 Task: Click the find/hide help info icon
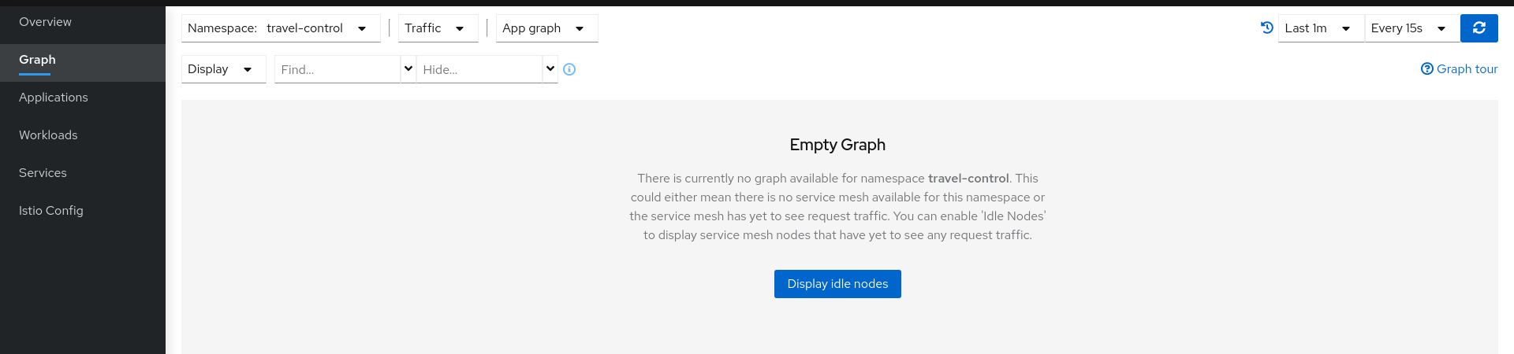click(x=569, y=69)
